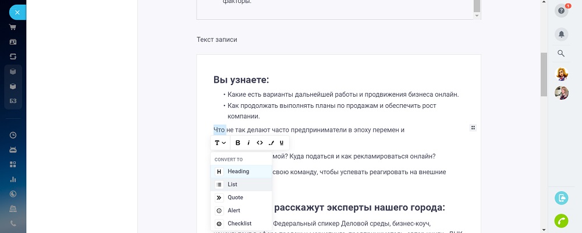Open notifications bell in right panel
582x233 pixels.
pos(561,34)
